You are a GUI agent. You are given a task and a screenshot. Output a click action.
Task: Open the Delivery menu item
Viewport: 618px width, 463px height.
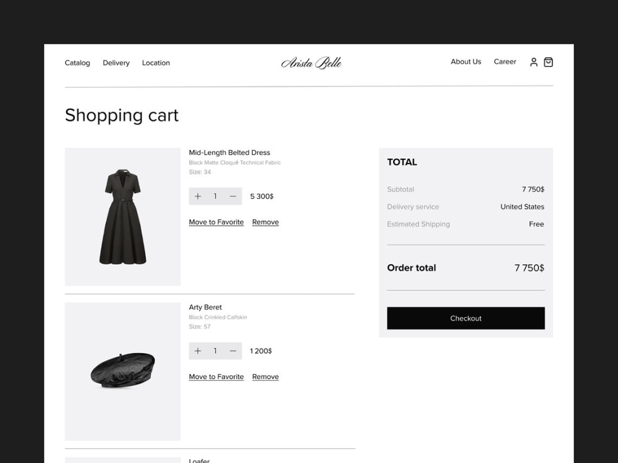[116, 63]
